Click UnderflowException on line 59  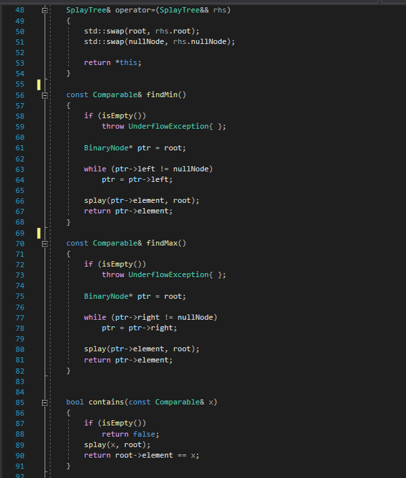169,126
